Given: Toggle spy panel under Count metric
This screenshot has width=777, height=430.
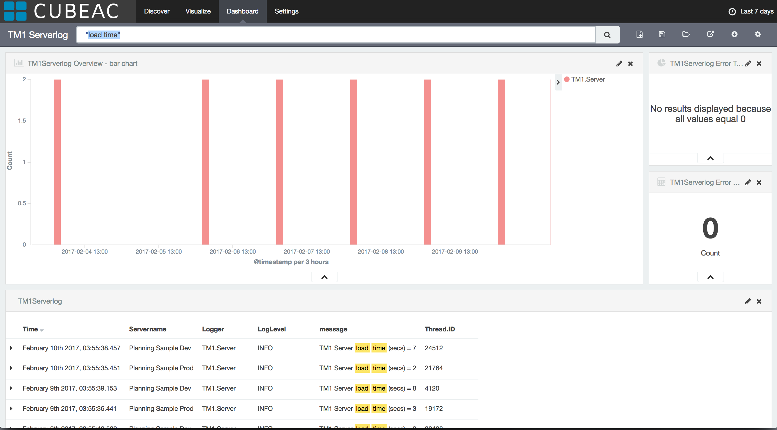Looking at the screenshot, I should coord(710,277).
